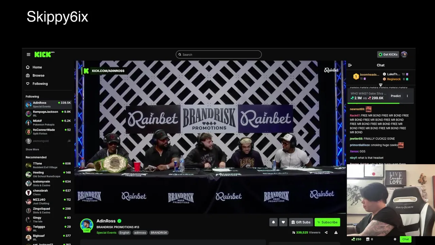Screen dimensions: 435x245
Task: Click username Rack47 in chat
Action: click(354, 116)
